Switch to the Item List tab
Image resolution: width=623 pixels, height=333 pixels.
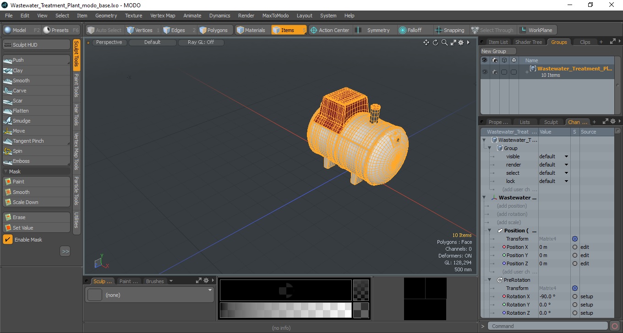click(x=498, y=42)
